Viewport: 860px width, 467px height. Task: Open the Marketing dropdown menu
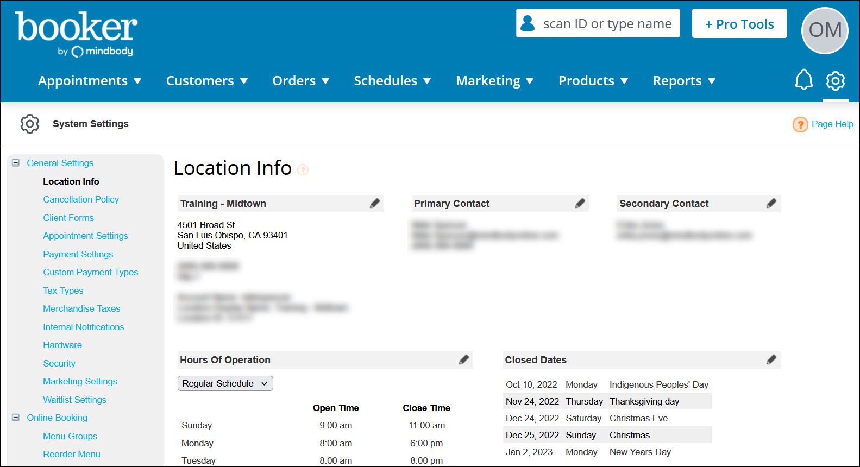pyautogui.click(x=494, y=81)
